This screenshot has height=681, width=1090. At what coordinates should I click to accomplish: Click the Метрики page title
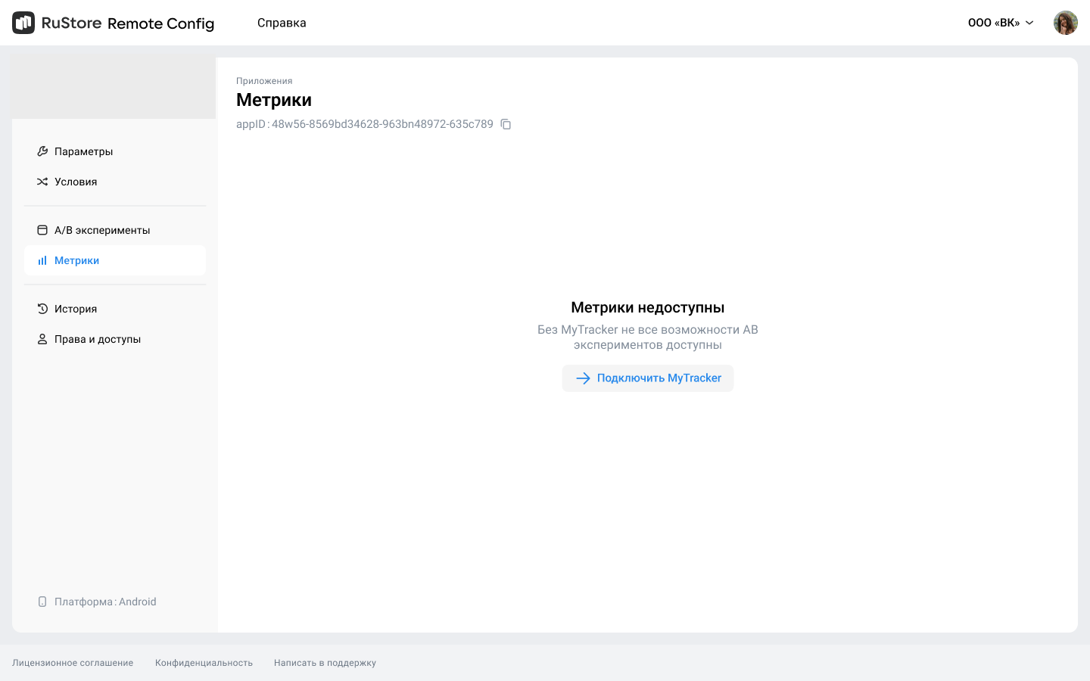pyautogui.click(x=274, y=100)
